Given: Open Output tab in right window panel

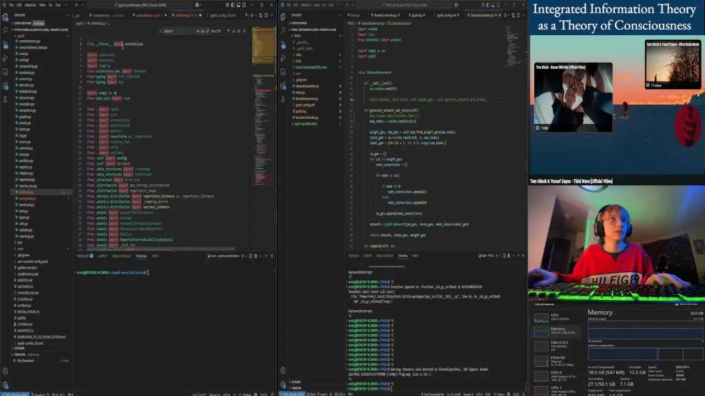Looking at the screenshot, I should (367, 256).
